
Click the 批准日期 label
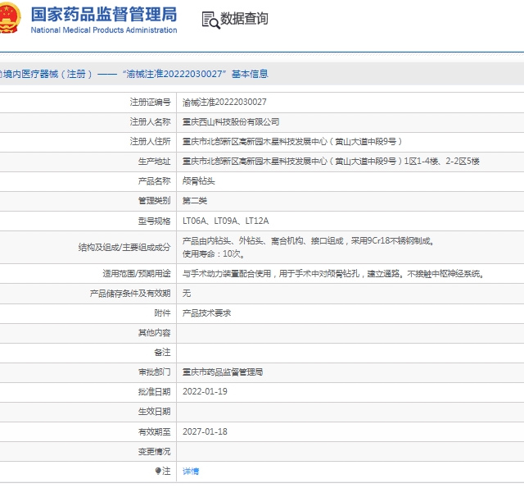[154, 391]
